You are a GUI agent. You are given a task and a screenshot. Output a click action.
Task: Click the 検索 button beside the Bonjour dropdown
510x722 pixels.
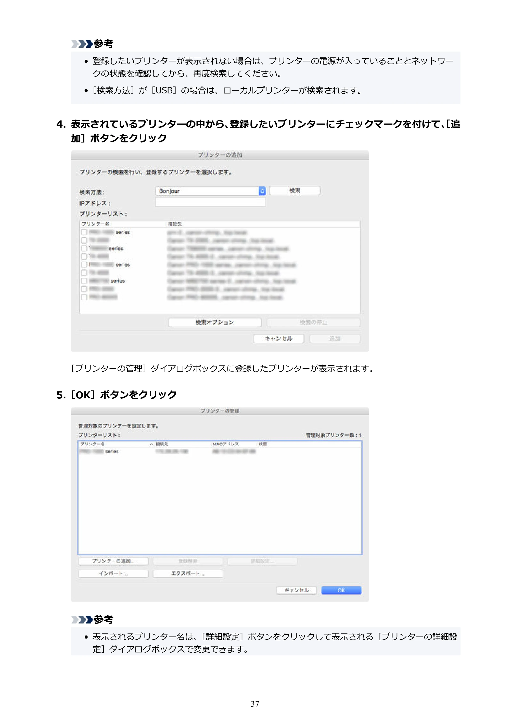tap(295, 191)
